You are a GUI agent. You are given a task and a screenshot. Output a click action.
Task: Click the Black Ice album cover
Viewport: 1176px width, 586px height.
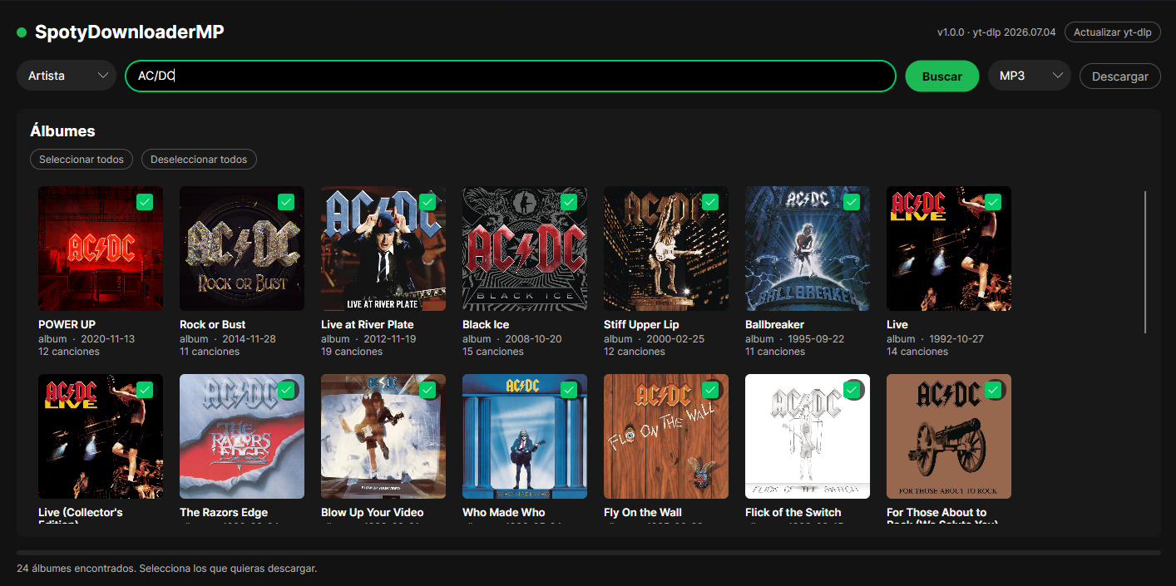pos(525,249)
